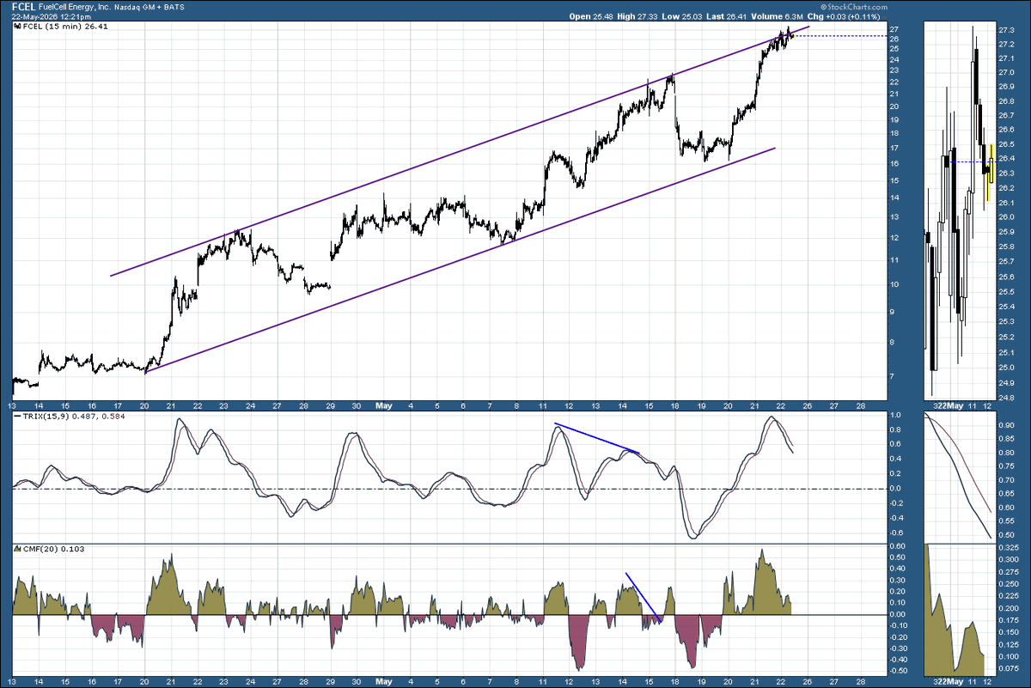Click the High 27.33 value
The width and height of the screenshot is (1031, 688).
pos(638,16)
